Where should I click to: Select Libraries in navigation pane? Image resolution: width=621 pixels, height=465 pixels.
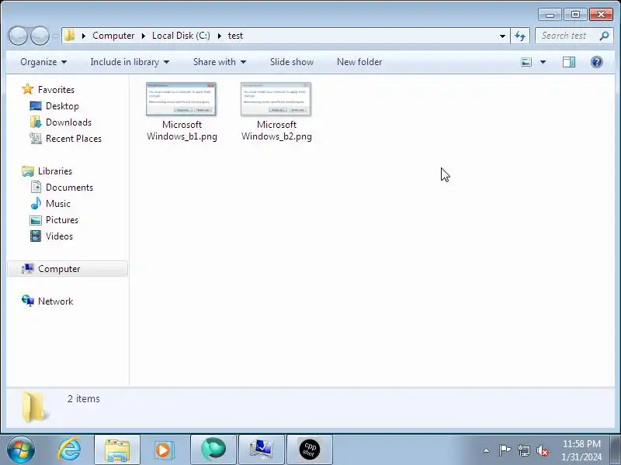click(x=55, y=171)
